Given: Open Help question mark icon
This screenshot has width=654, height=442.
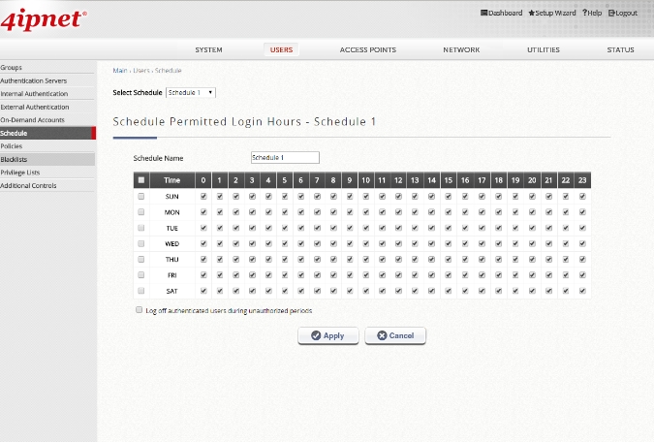Looking at the screenshot, I should point(584,13).
